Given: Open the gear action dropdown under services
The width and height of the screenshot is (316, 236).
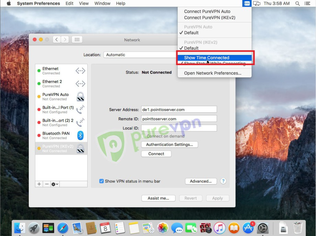Looking at the screenshot, I should pyautogui.click(x=55, y=184).
